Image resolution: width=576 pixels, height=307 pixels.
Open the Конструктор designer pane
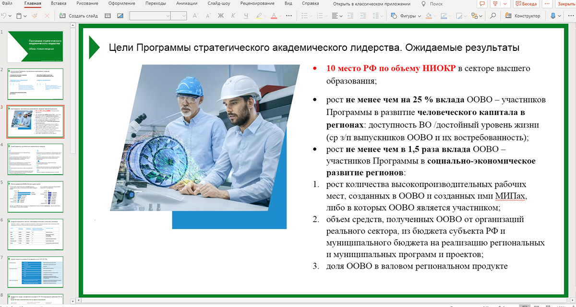tap(523, 16)
